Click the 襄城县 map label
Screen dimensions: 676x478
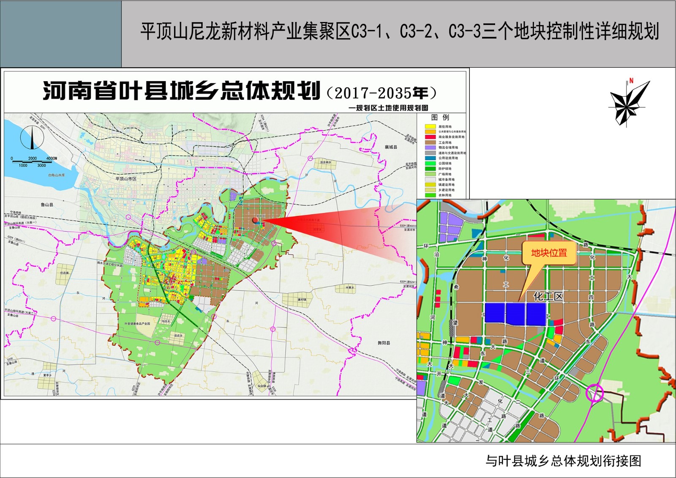[x=391, y=147]
